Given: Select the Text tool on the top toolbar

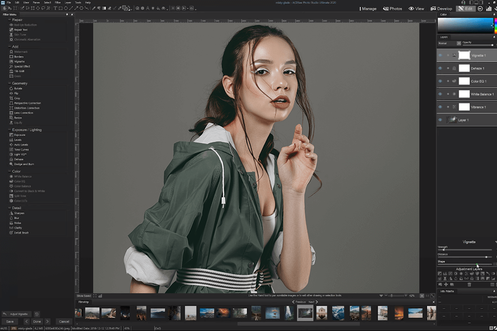Looking at the screenshot, I should [55, 8].
